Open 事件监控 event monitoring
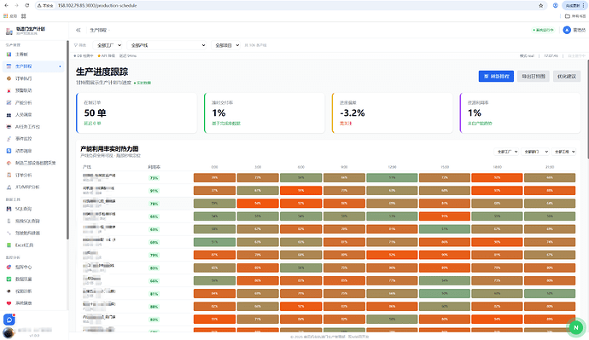Viewport: 589px width, 340px height. point(34,139)
